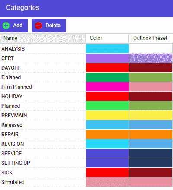Select the Firm Planned category name
The width and height of the screenshot is (173, 190).
pos(16,87)
